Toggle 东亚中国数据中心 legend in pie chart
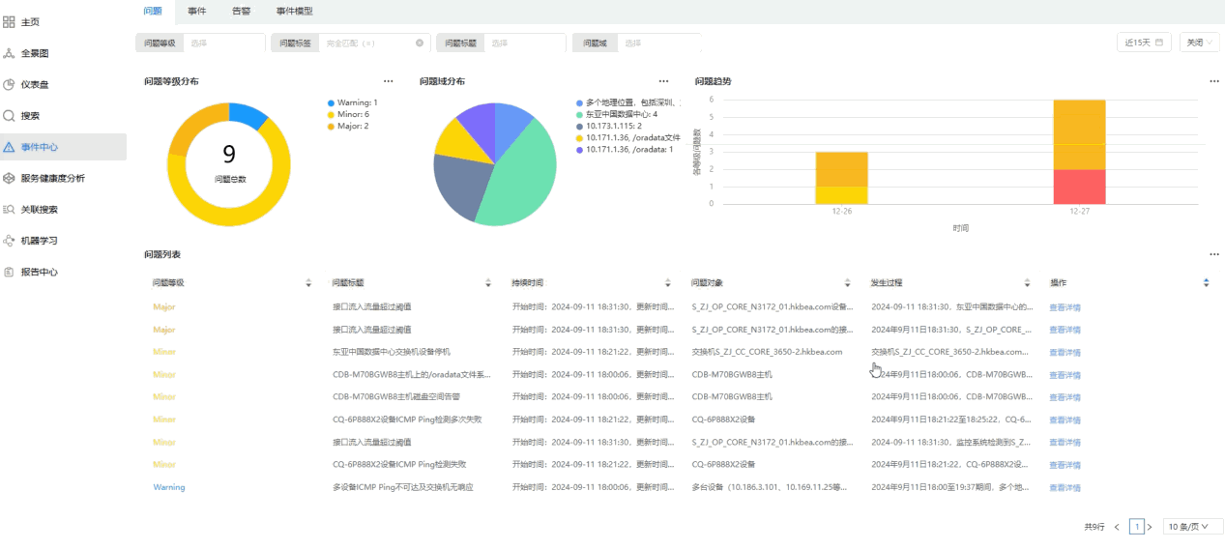The height and width of the screenshot is (550, 1225). click(x=621, y=114)
